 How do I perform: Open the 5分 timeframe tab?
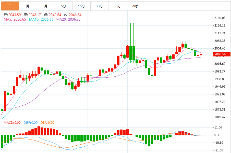point(64,6)
